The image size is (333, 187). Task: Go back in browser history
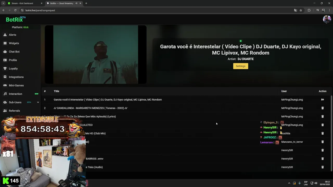(3, 10)
